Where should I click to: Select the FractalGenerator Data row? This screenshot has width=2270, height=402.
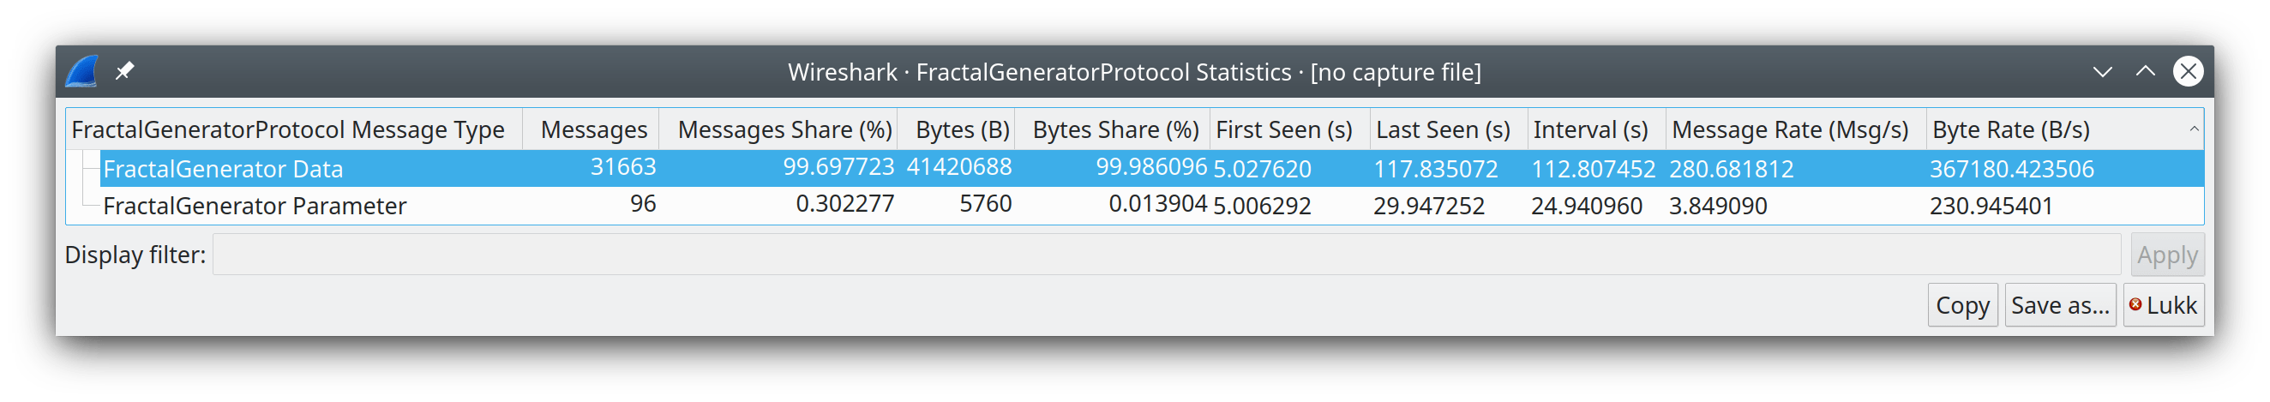(x=223, y=168)
